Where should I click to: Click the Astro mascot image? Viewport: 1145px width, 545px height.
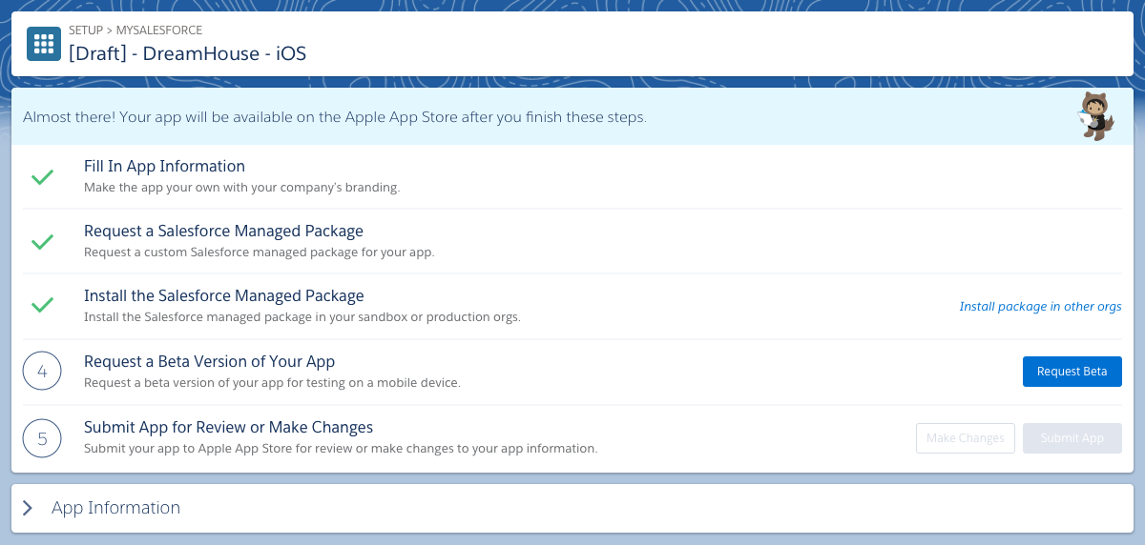pyautogui.click(x=1095, y=116)
